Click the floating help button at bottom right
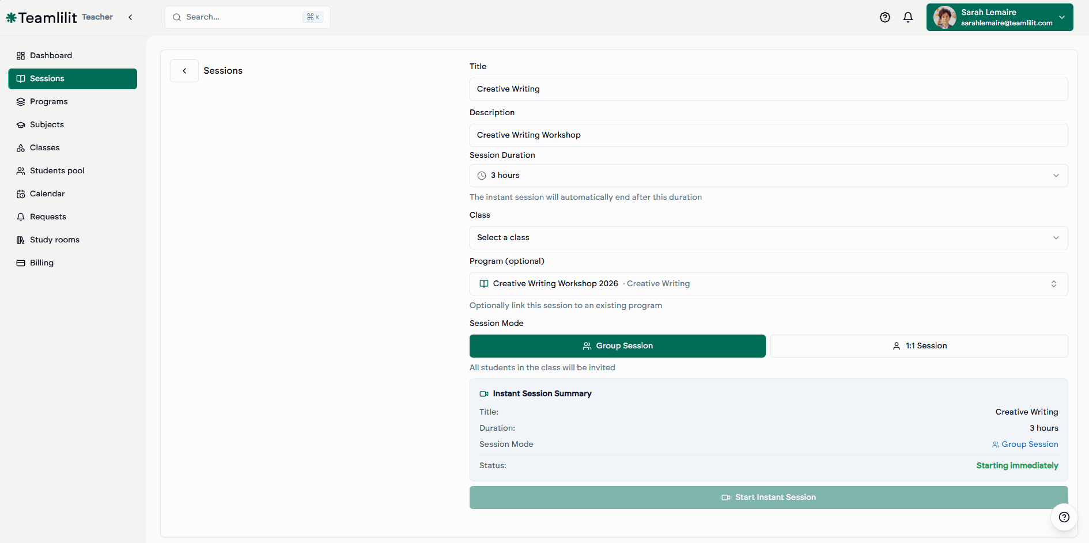 1064,517
